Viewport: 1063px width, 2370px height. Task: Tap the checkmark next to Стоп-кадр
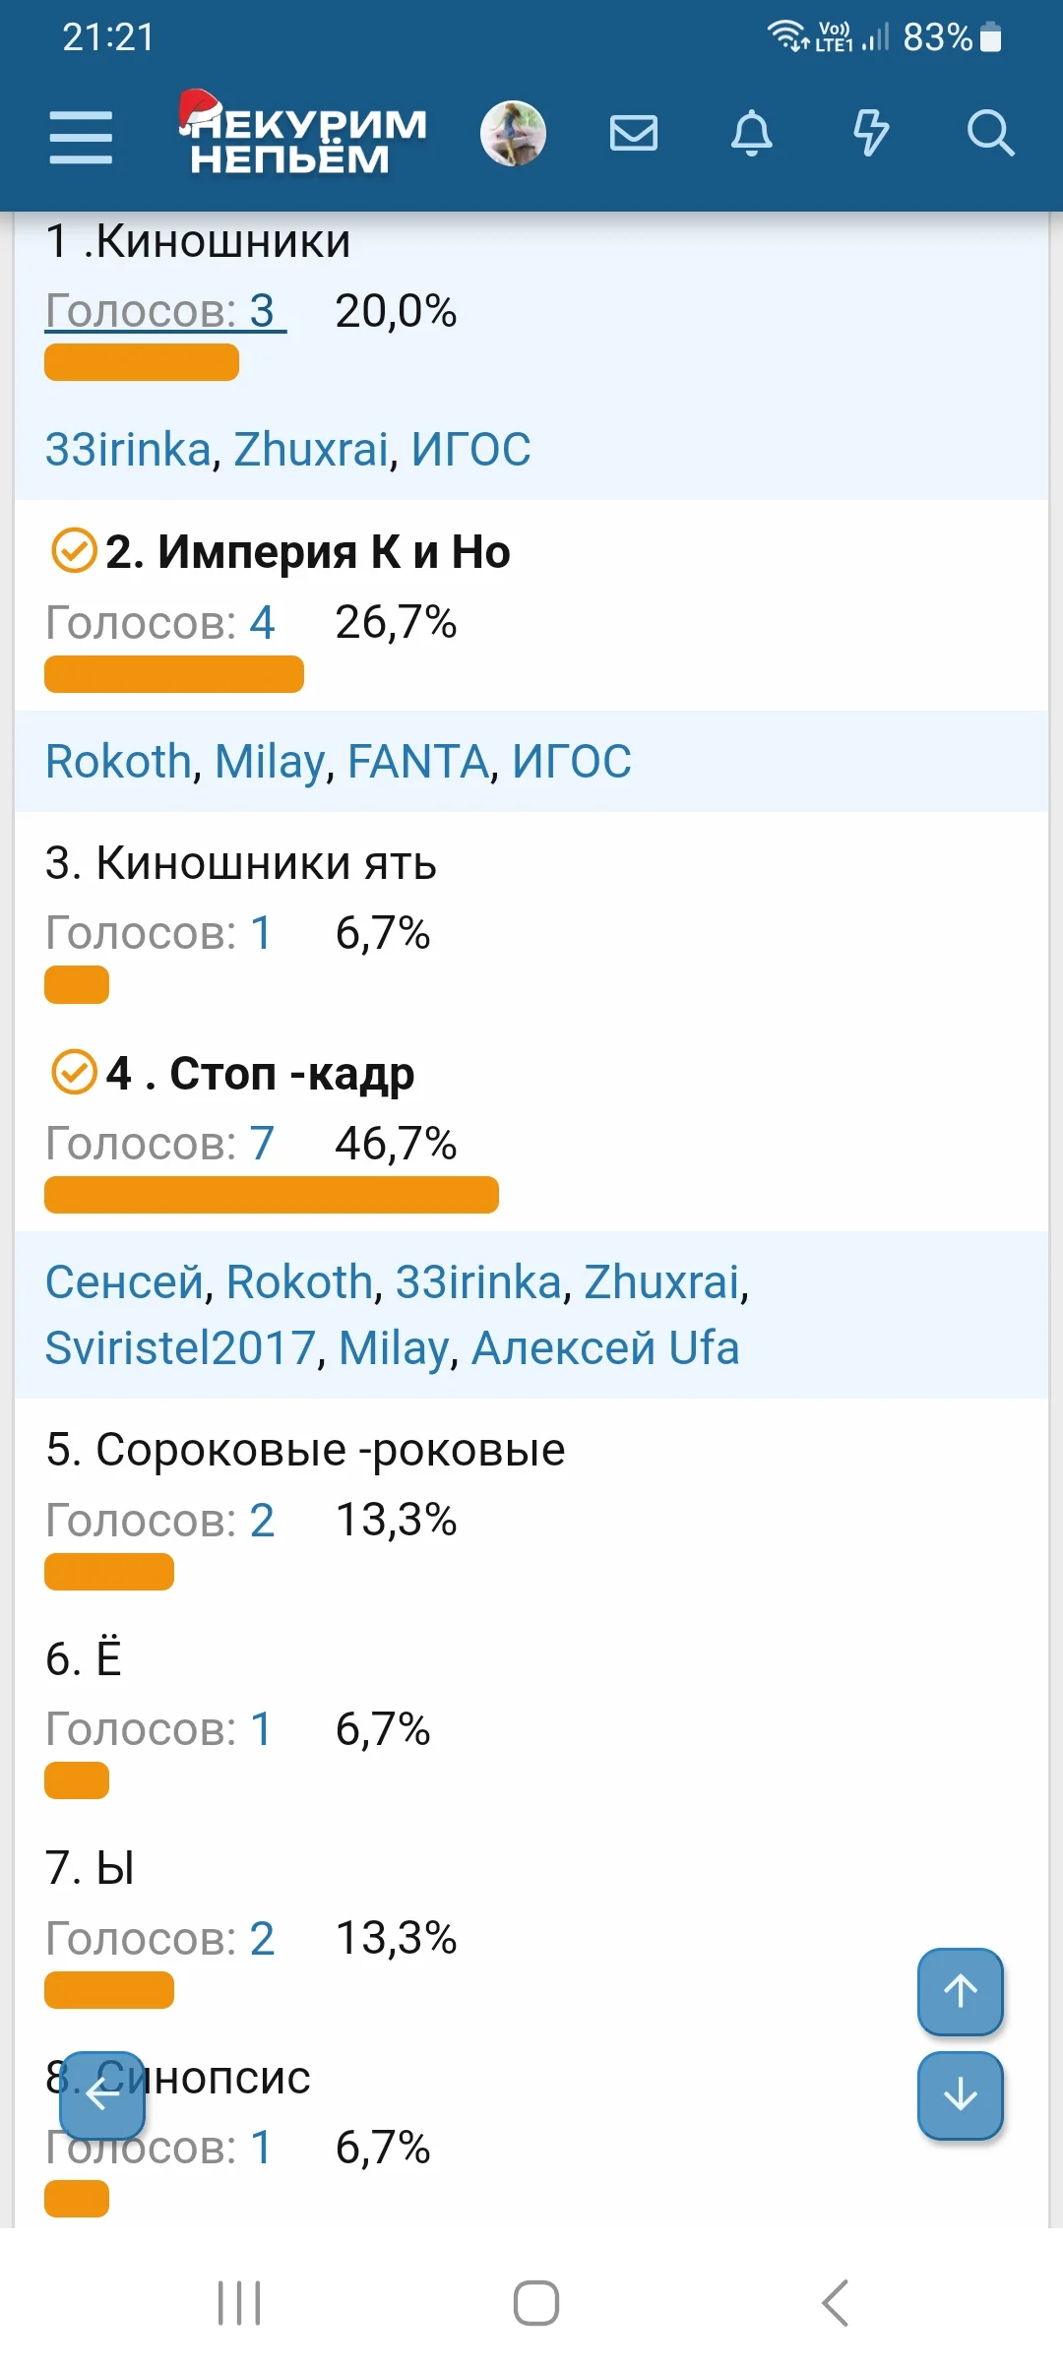[74, 1073]
